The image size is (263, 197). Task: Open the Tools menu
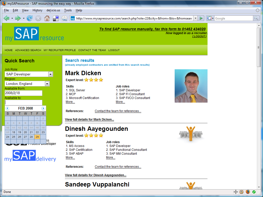point(68,10)
